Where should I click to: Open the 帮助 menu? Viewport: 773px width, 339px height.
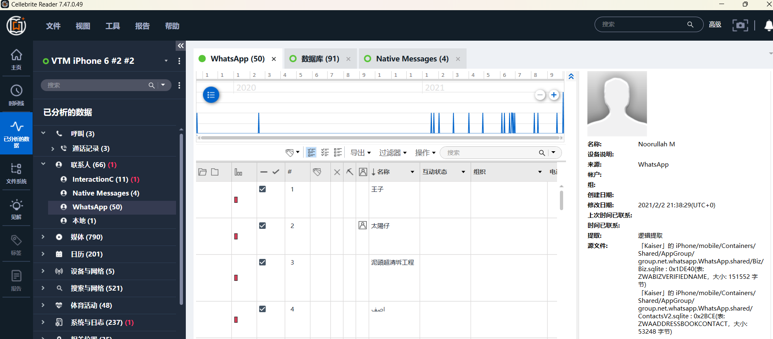(x=172, y=26)
